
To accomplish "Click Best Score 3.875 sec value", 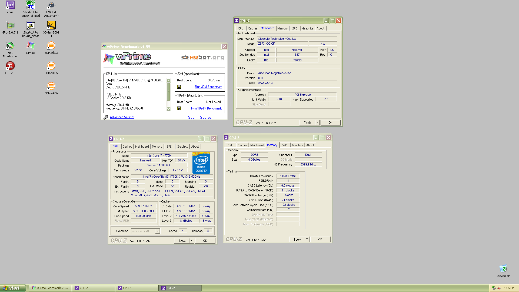I will tap(214, 80).
